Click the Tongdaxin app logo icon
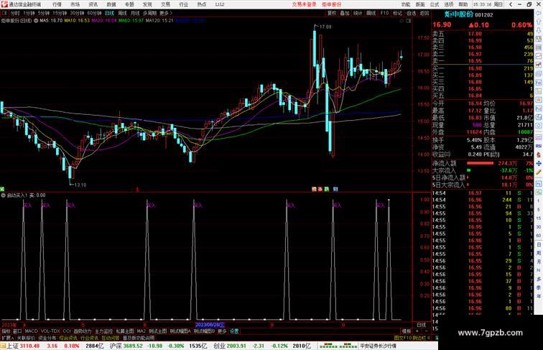543x350 pixels. coord(4,4)
